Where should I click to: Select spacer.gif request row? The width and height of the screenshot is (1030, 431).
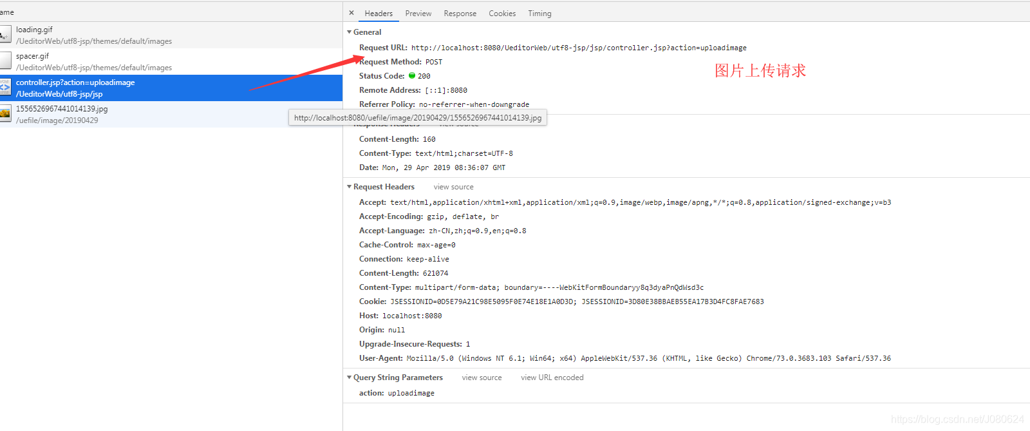[171, 62]
